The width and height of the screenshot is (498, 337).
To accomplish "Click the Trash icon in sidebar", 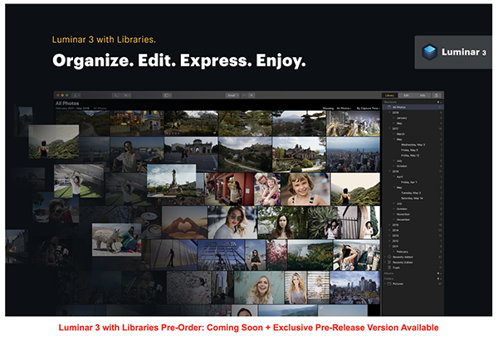I will click(389, 267).
